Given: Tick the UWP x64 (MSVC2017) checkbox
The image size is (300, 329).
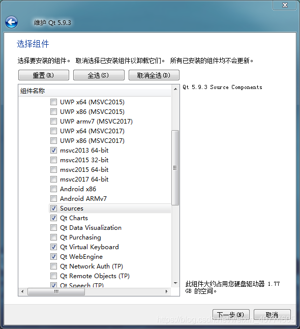Looking at the screenshot, I should click(x=54, y=131).
